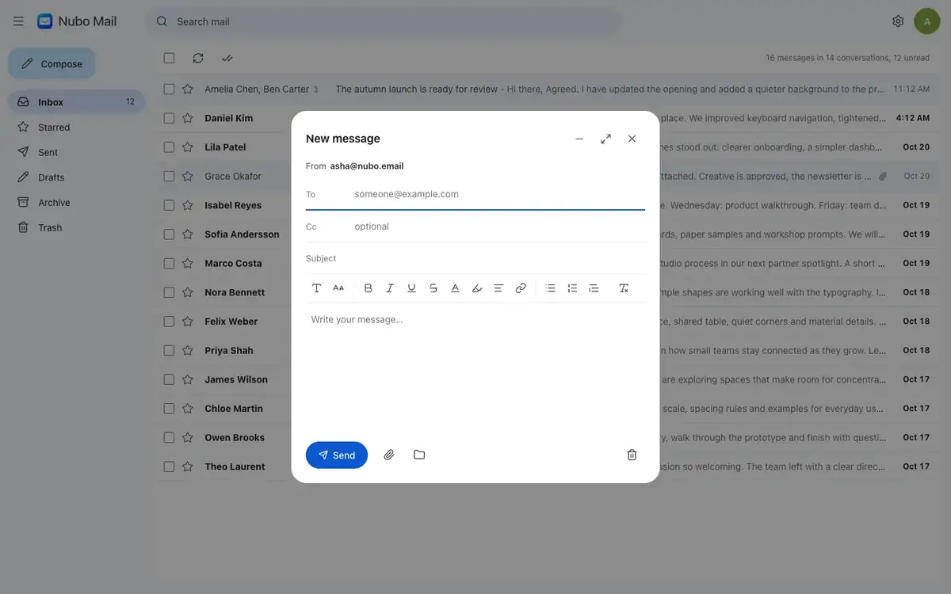Image resolution: width=951 pixels, height=594 pixels.
Task: Insert a bulleted list
Action: pyautogui.click(x=550, y=288)
